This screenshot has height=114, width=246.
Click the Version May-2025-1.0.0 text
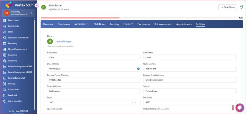(x=19, y=111)
